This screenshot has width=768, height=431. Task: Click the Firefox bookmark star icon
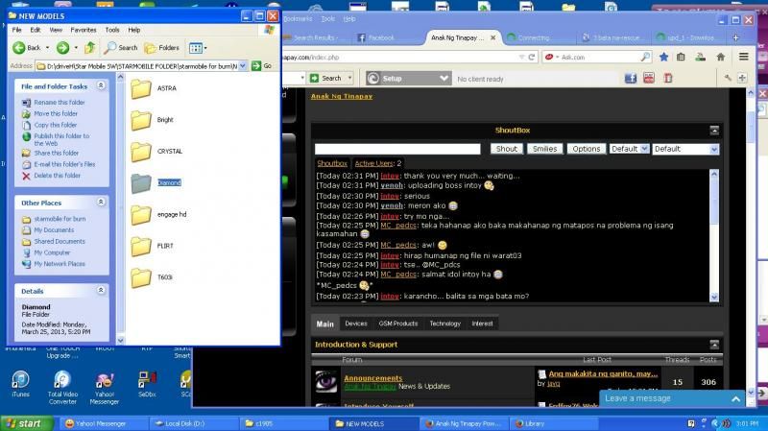point(664,57)
